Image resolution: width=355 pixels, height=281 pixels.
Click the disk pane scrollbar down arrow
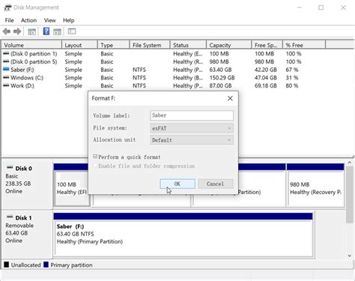tap(350, 256)
